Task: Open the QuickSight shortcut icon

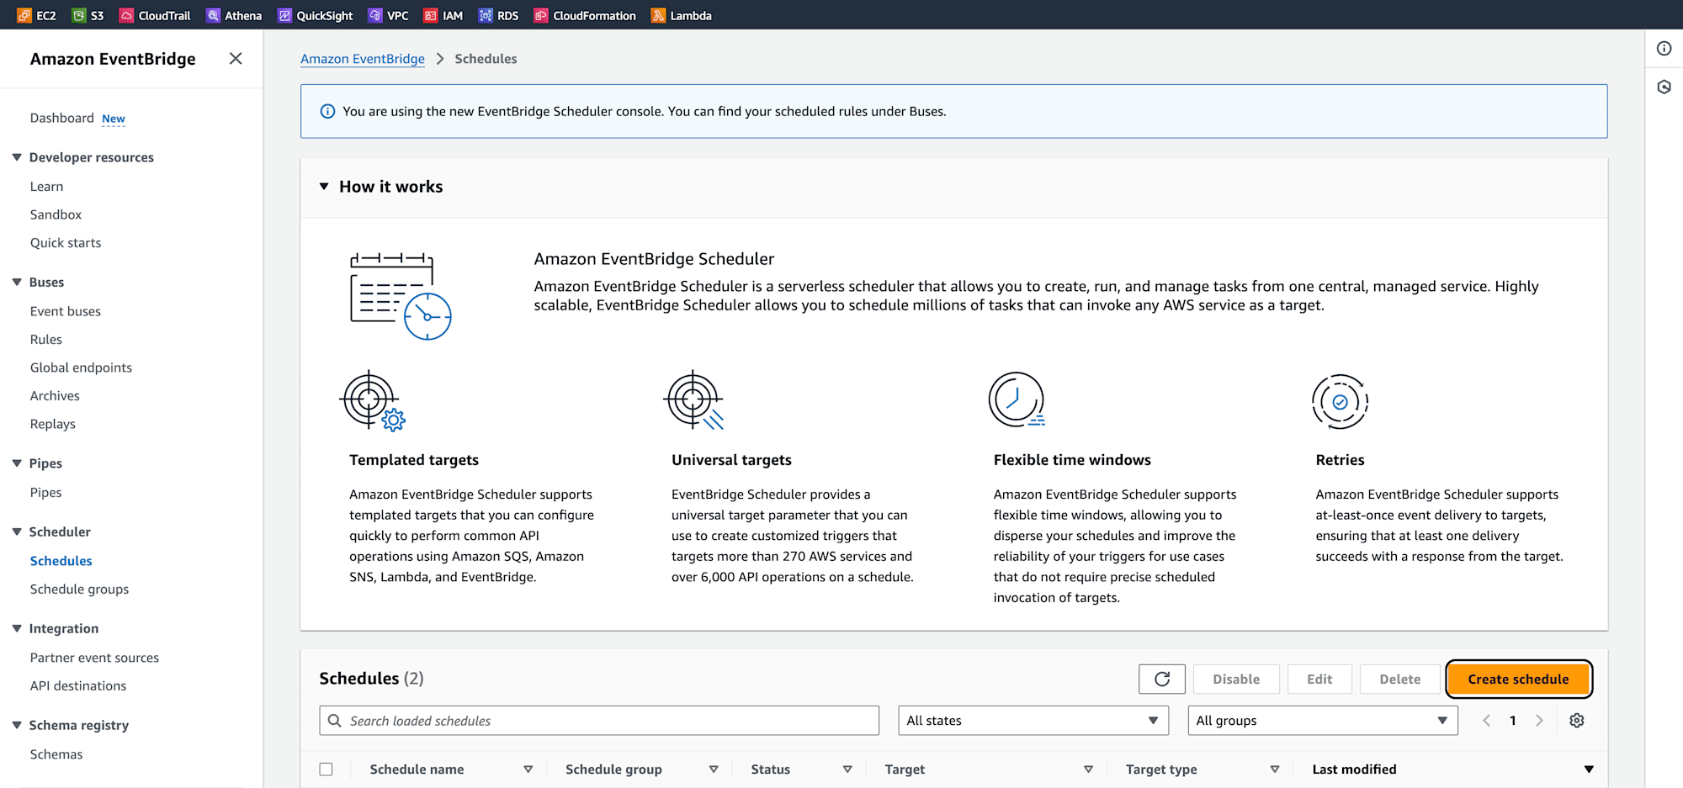Action: point(284,15)
